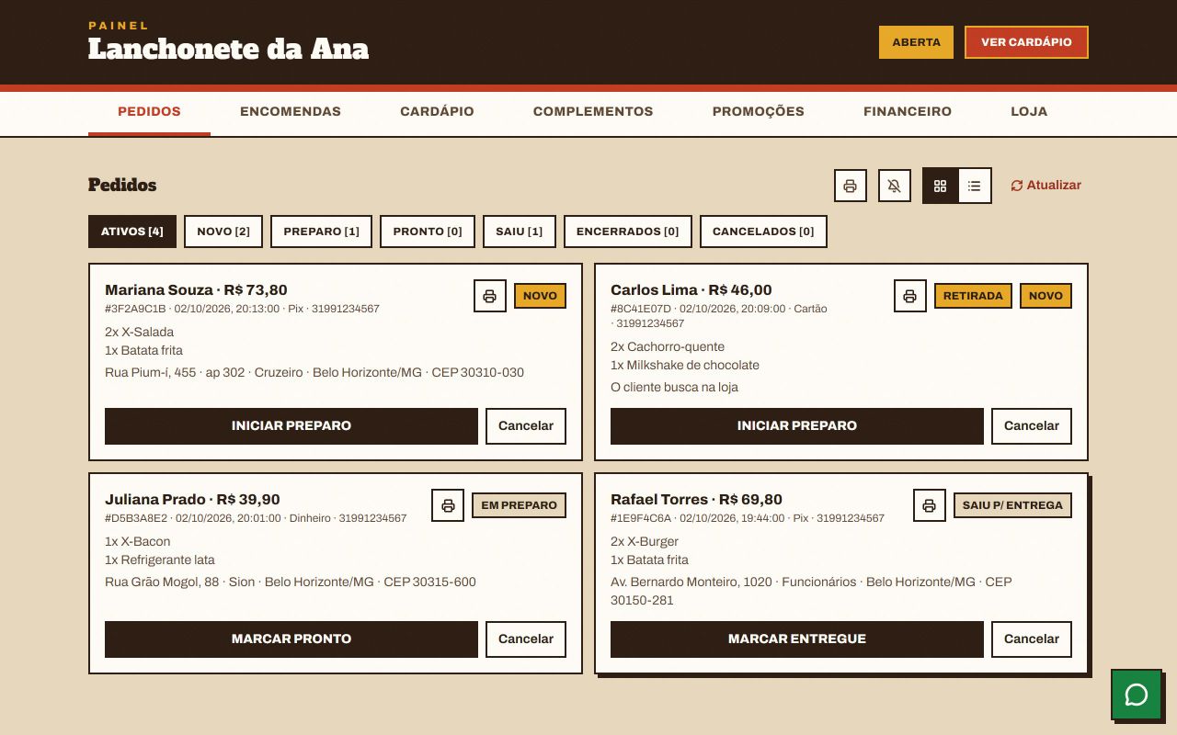
Task: Select the Financeiro tab
Action: click(x=908, y=112)
